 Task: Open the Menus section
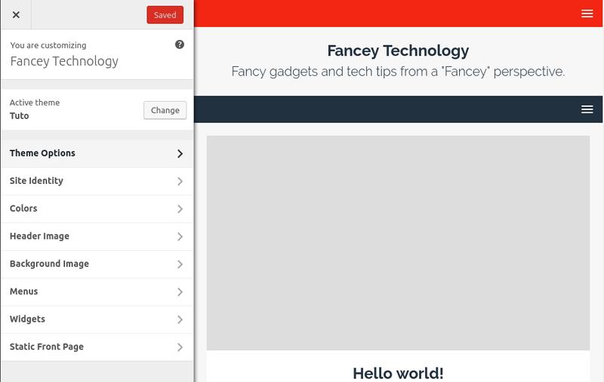coord(97,292)
